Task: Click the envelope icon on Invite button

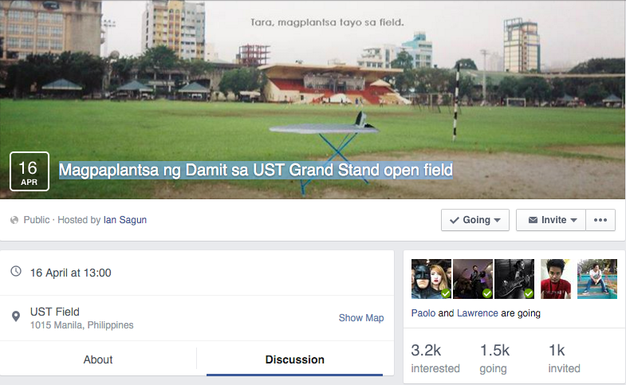Action: (x=533, y=220)
